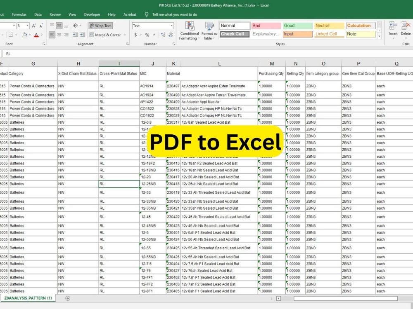The height and width of the screenshot is (309, 413).
Task: Apply the Calculation cell style
Action: (x=361, y=26)
